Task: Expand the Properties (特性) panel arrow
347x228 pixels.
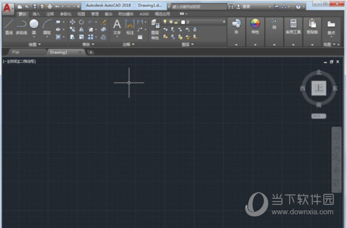Action: coord(255,45)
